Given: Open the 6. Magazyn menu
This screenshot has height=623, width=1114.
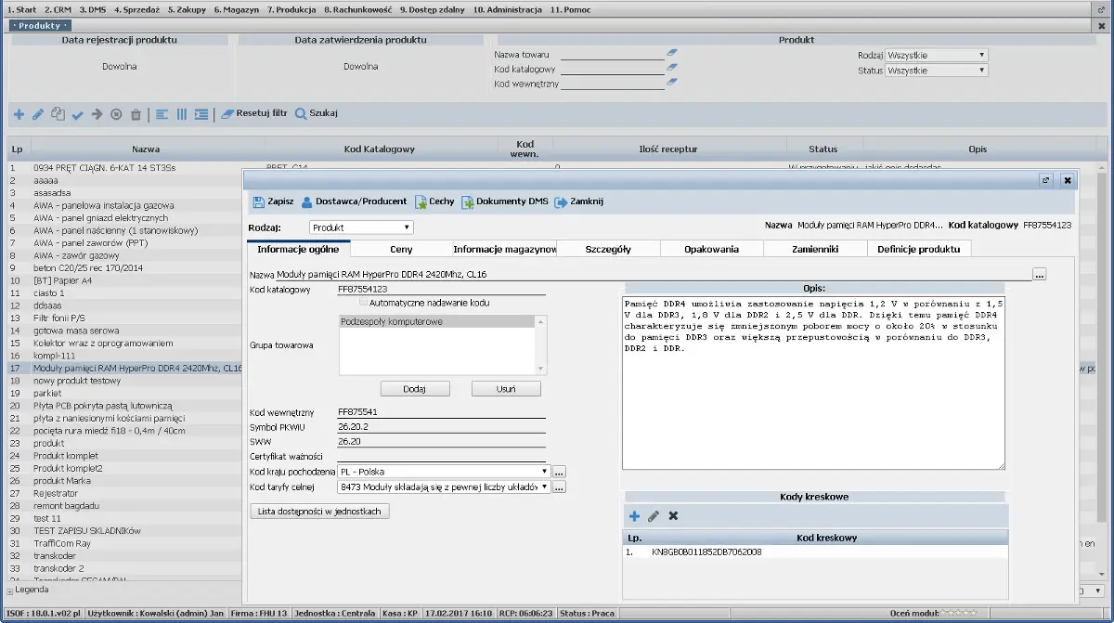Looking at the screenshot, I should (x=236, y=9).
